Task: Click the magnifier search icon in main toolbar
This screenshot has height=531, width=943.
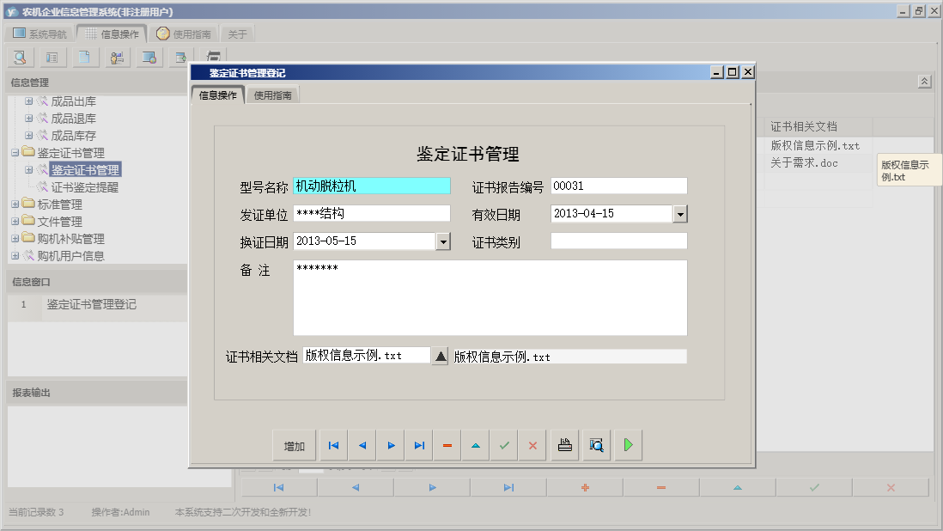Action: [20, 58]
